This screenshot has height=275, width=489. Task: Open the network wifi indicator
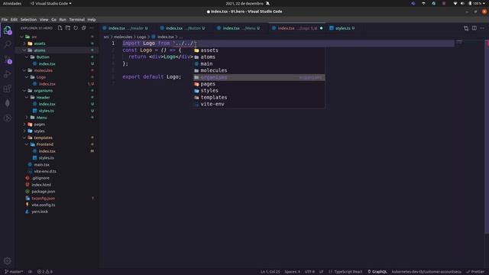(x=455, y=3)
